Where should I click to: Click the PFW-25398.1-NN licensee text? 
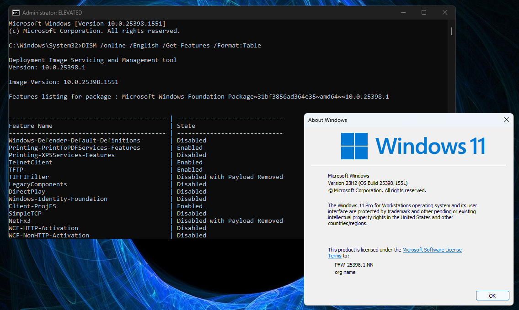pos(354,265)
